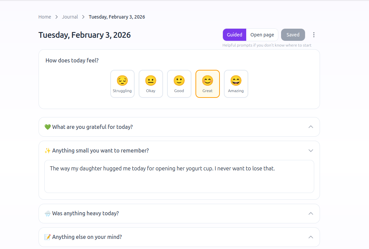This screenshot has width=369, height=249.
Task: Click into the daughter hug text field
Action: pyautogui.click(x=179, y=176)
